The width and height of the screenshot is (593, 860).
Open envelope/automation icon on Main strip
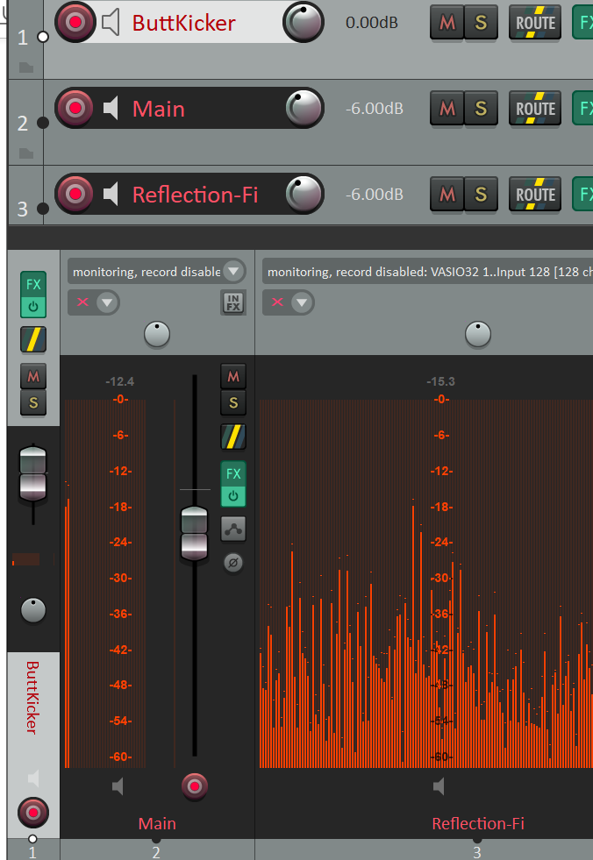coord(232,529)
